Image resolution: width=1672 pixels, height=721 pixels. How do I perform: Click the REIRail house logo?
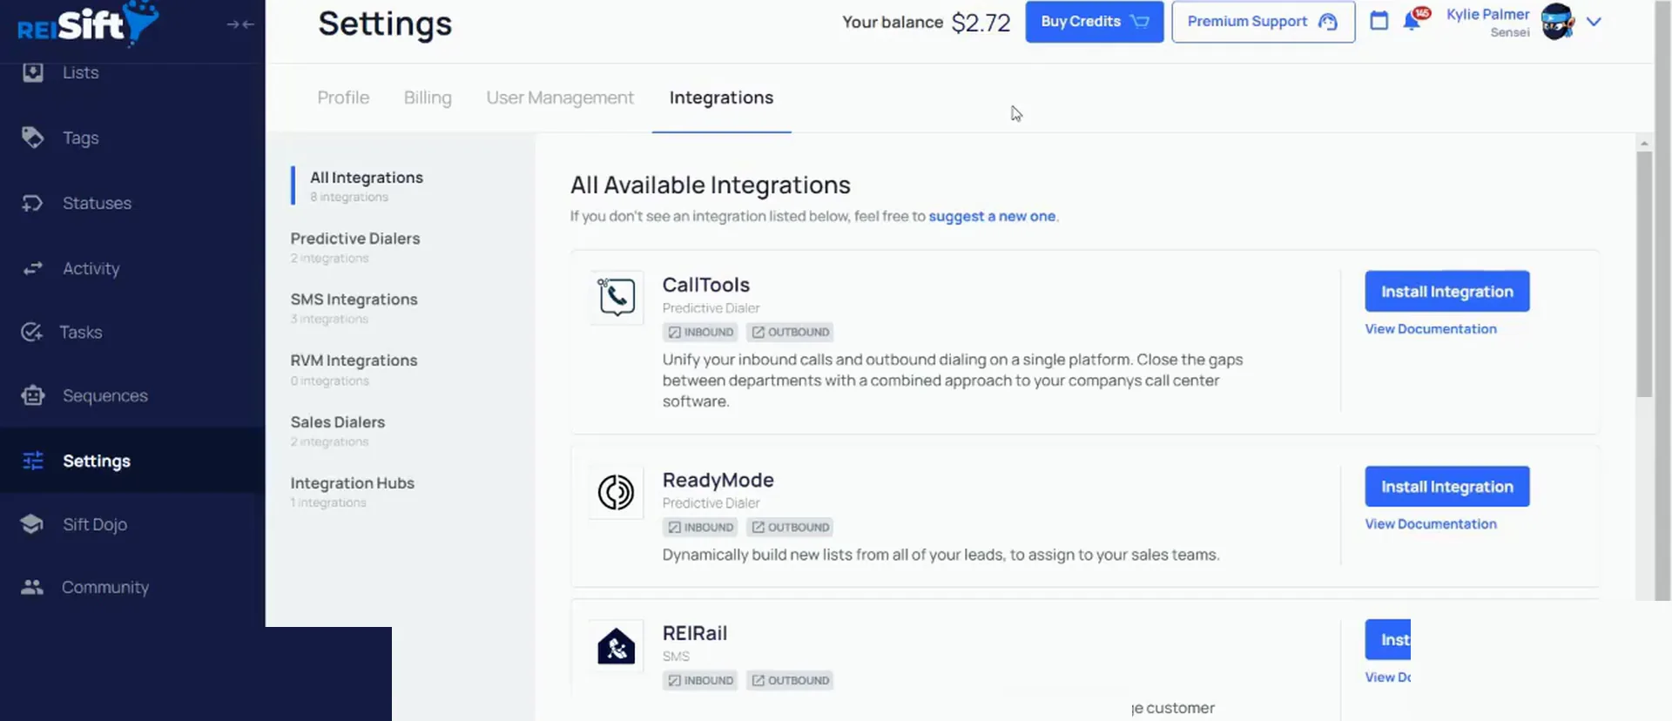pyautogui.click(x=617, y=646)
